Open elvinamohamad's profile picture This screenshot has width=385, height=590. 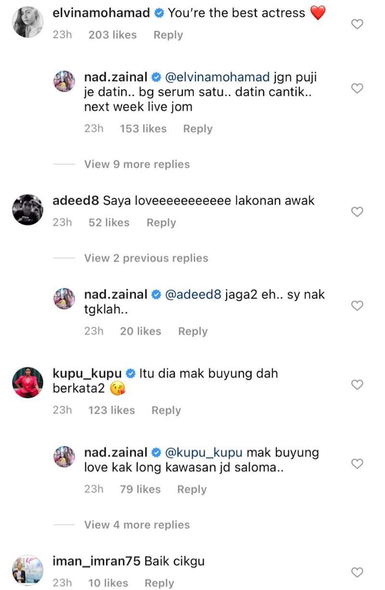(27, 22)
